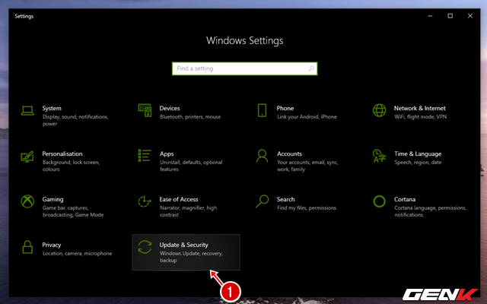Viewport: 487px width, 304px height.
Task: Click the Privacy padlock icon
Action: pyautogui.click(x=27, y=247)
